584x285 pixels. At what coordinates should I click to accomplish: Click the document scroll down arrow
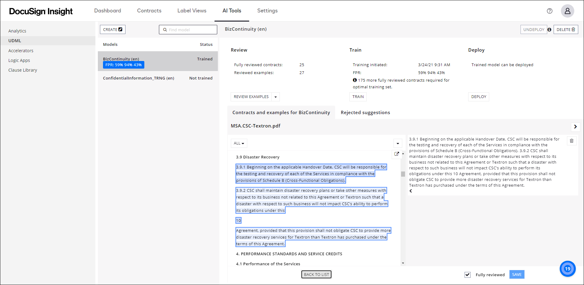[x=403, y=263]
